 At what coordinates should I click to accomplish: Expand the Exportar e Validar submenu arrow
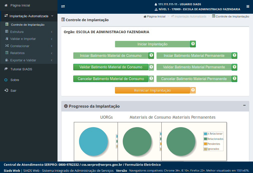pyautogui.click(x=52, y=60)
